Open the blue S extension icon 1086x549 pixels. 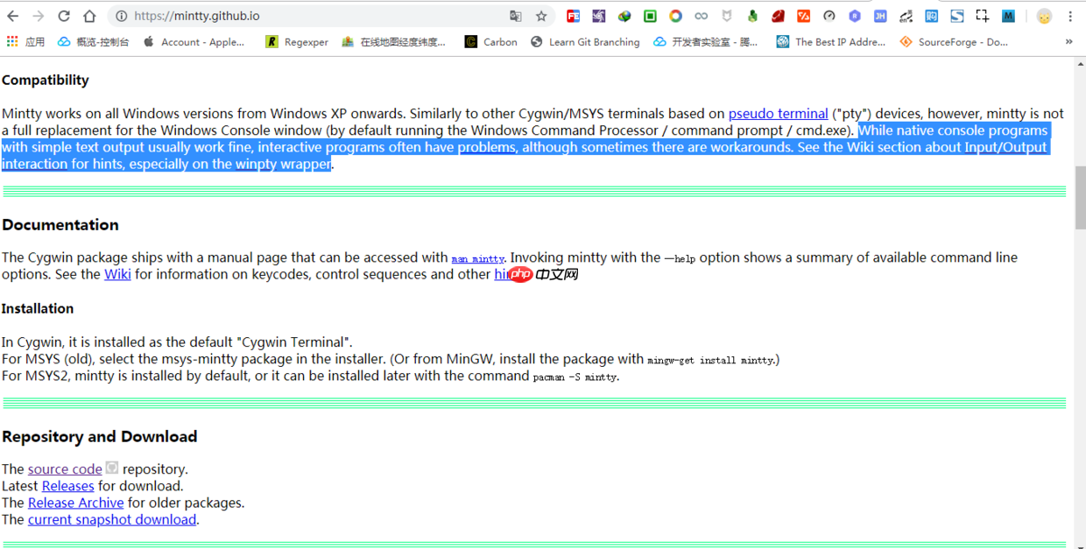(x=957, y=16)
